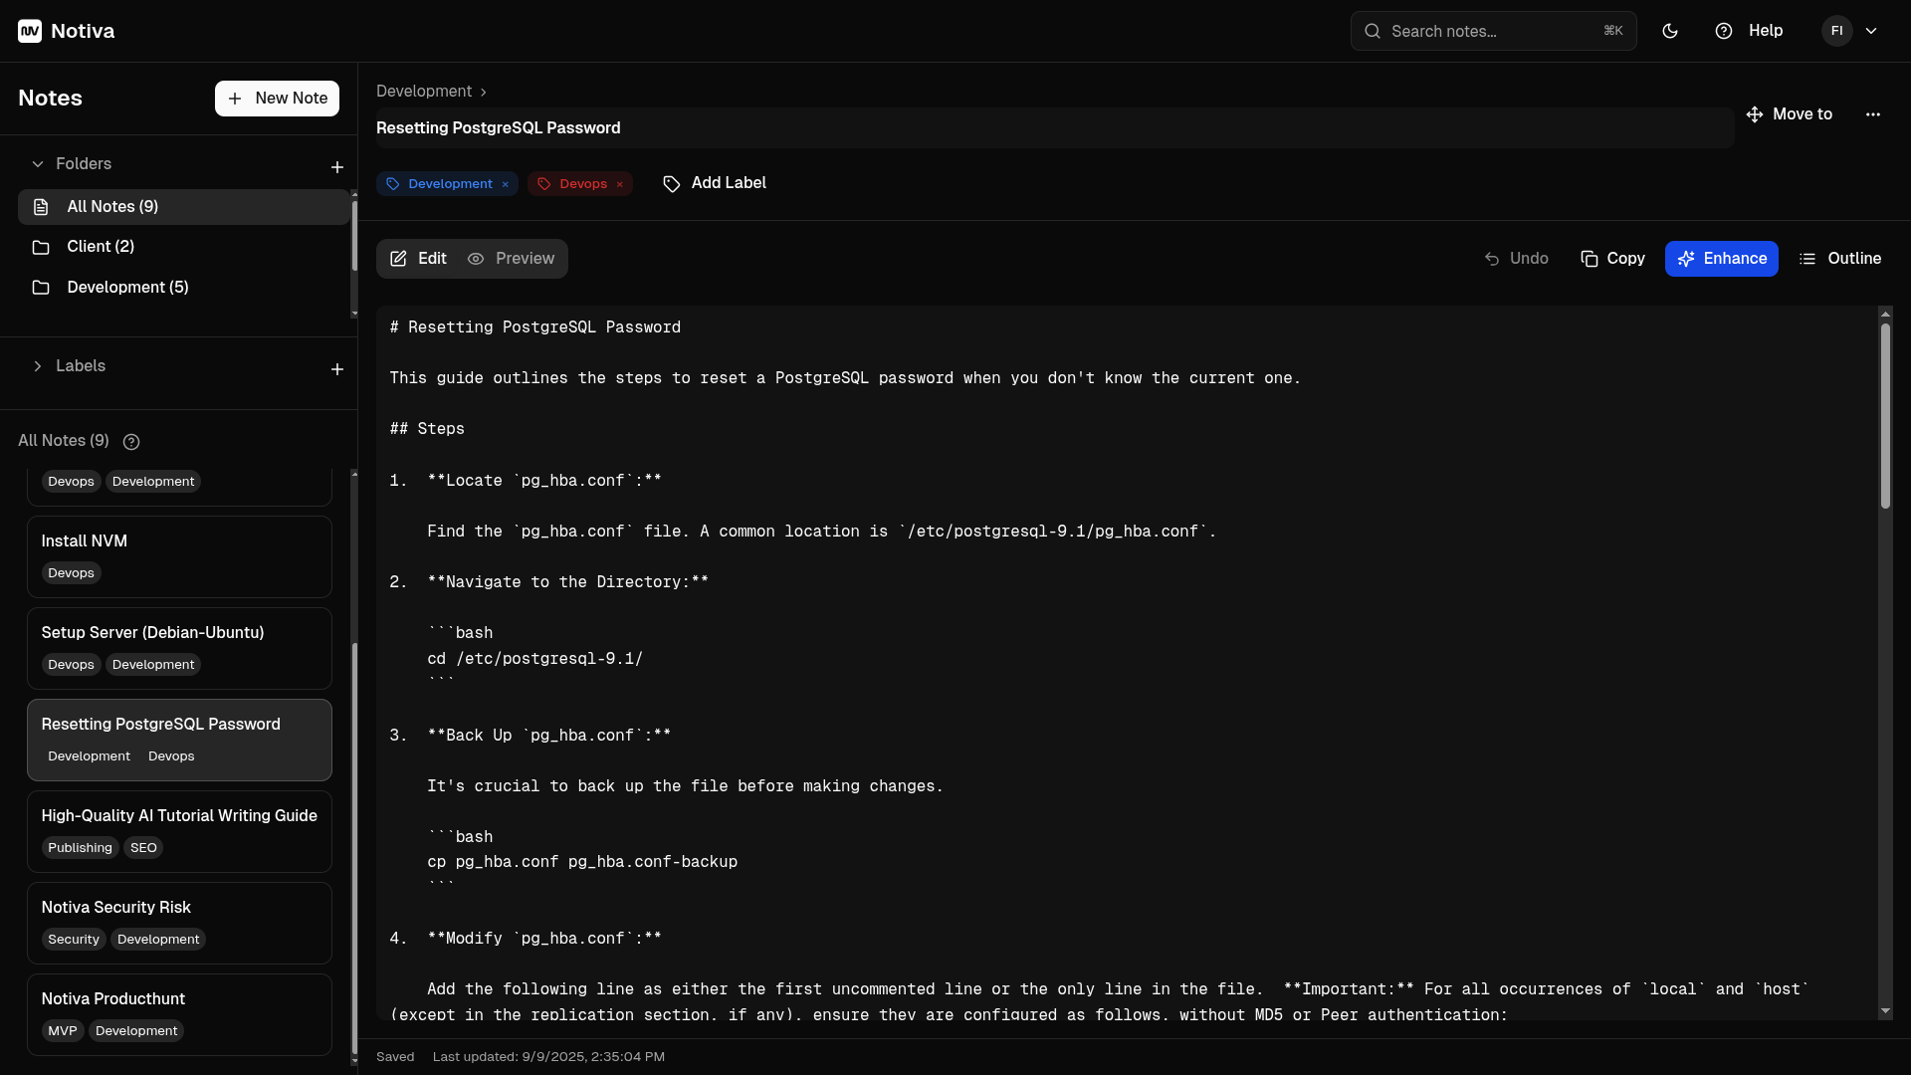Remove the Development label tag

(506, 184)
